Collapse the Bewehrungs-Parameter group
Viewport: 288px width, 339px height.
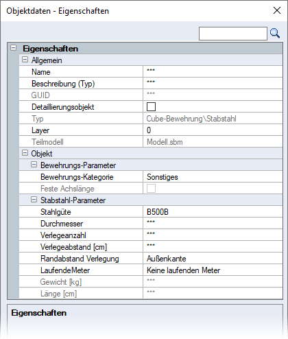tap(34, 165)
